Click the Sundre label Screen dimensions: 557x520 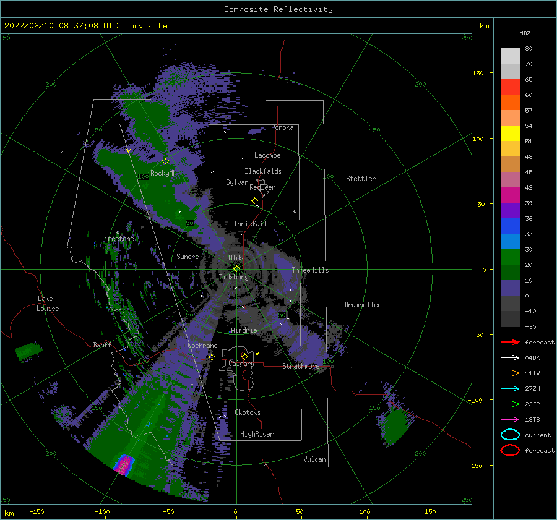(x=188, y=256)
